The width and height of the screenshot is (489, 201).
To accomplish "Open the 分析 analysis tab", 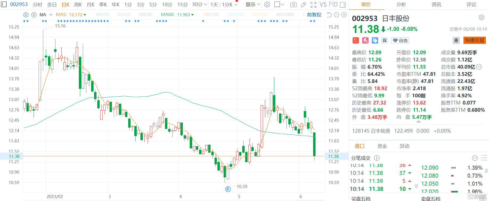I will tap(401, 5).
